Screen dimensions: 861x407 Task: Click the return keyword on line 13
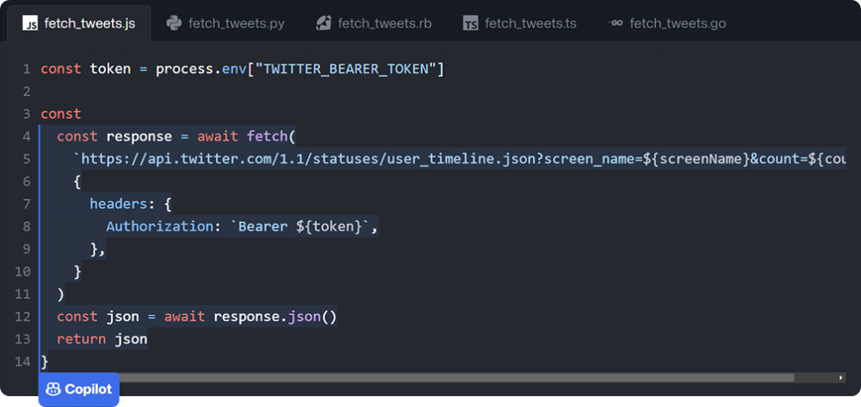point(77,340)
